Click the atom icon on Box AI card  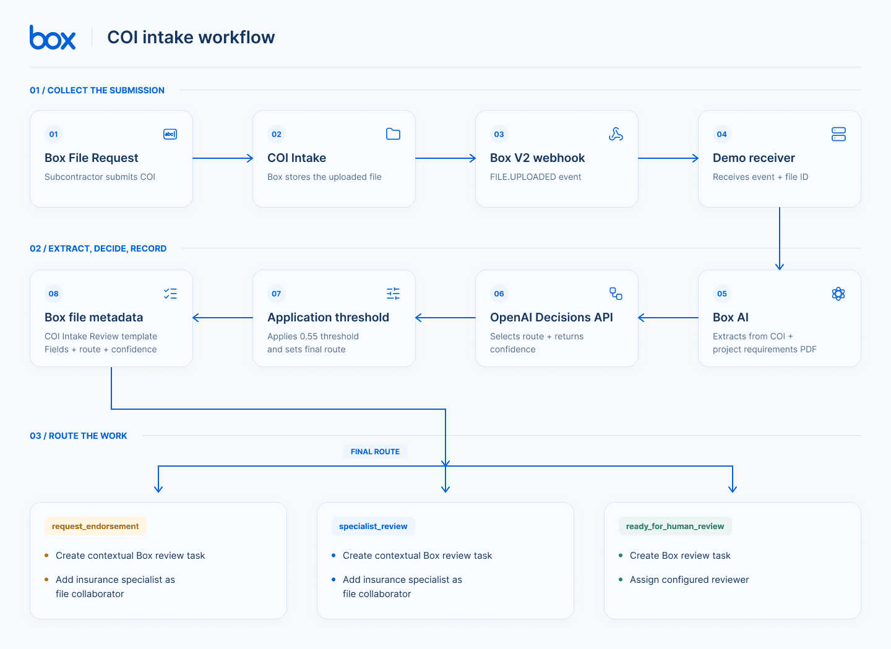[x=838, y=294]
